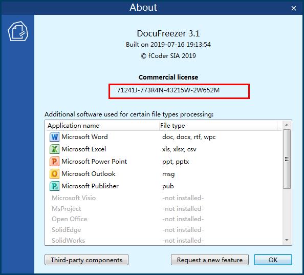Confirm the dialog with OK
This screenshot has width=304, height=275.
[x=273, y=260]
